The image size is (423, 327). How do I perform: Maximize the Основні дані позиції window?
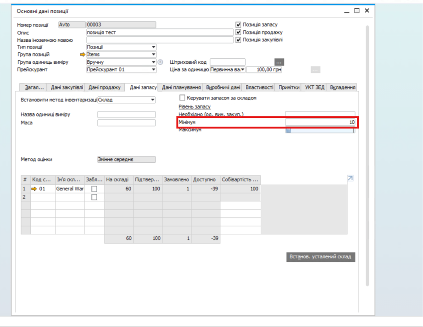tap(356, 11)
